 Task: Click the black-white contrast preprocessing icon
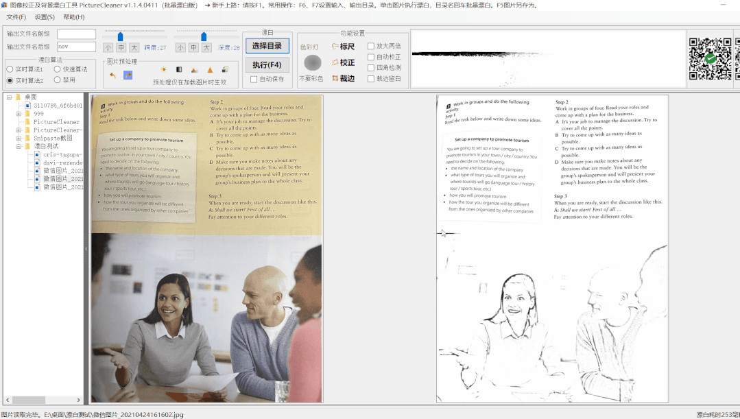click(x=179, y=69)
